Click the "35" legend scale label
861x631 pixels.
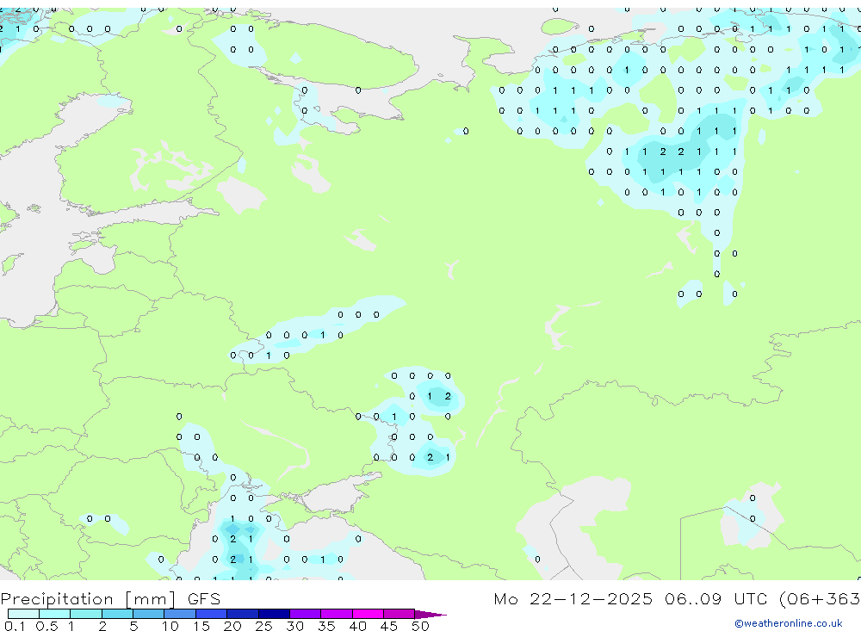(x=326, y=626)
